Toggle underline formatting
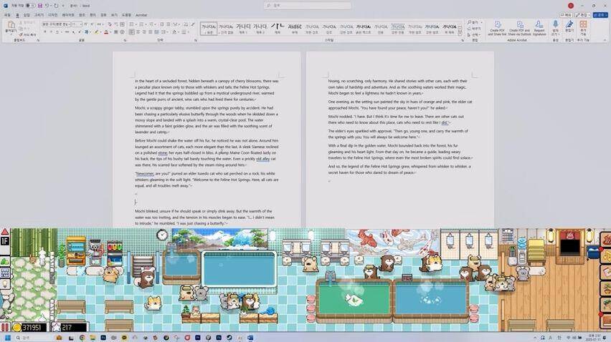The image size is (611, 342). [x=57, y=32]
